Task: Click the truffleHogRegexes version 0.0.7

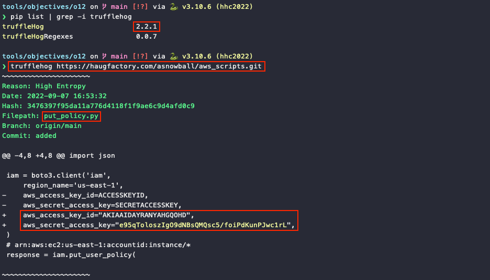Action: (146, 37)
